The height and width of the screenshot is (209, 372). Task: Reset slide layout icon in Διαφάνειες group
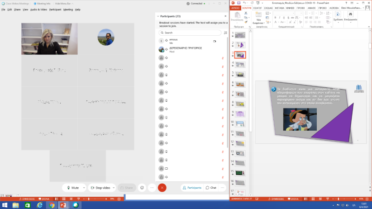pyautogui.click(x=267, y=18)
